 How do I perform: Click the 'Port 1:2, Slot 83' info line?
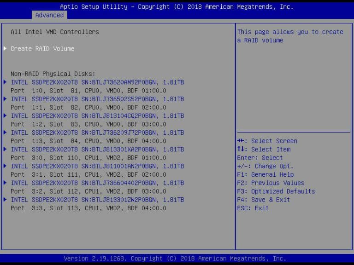(88, 124)
